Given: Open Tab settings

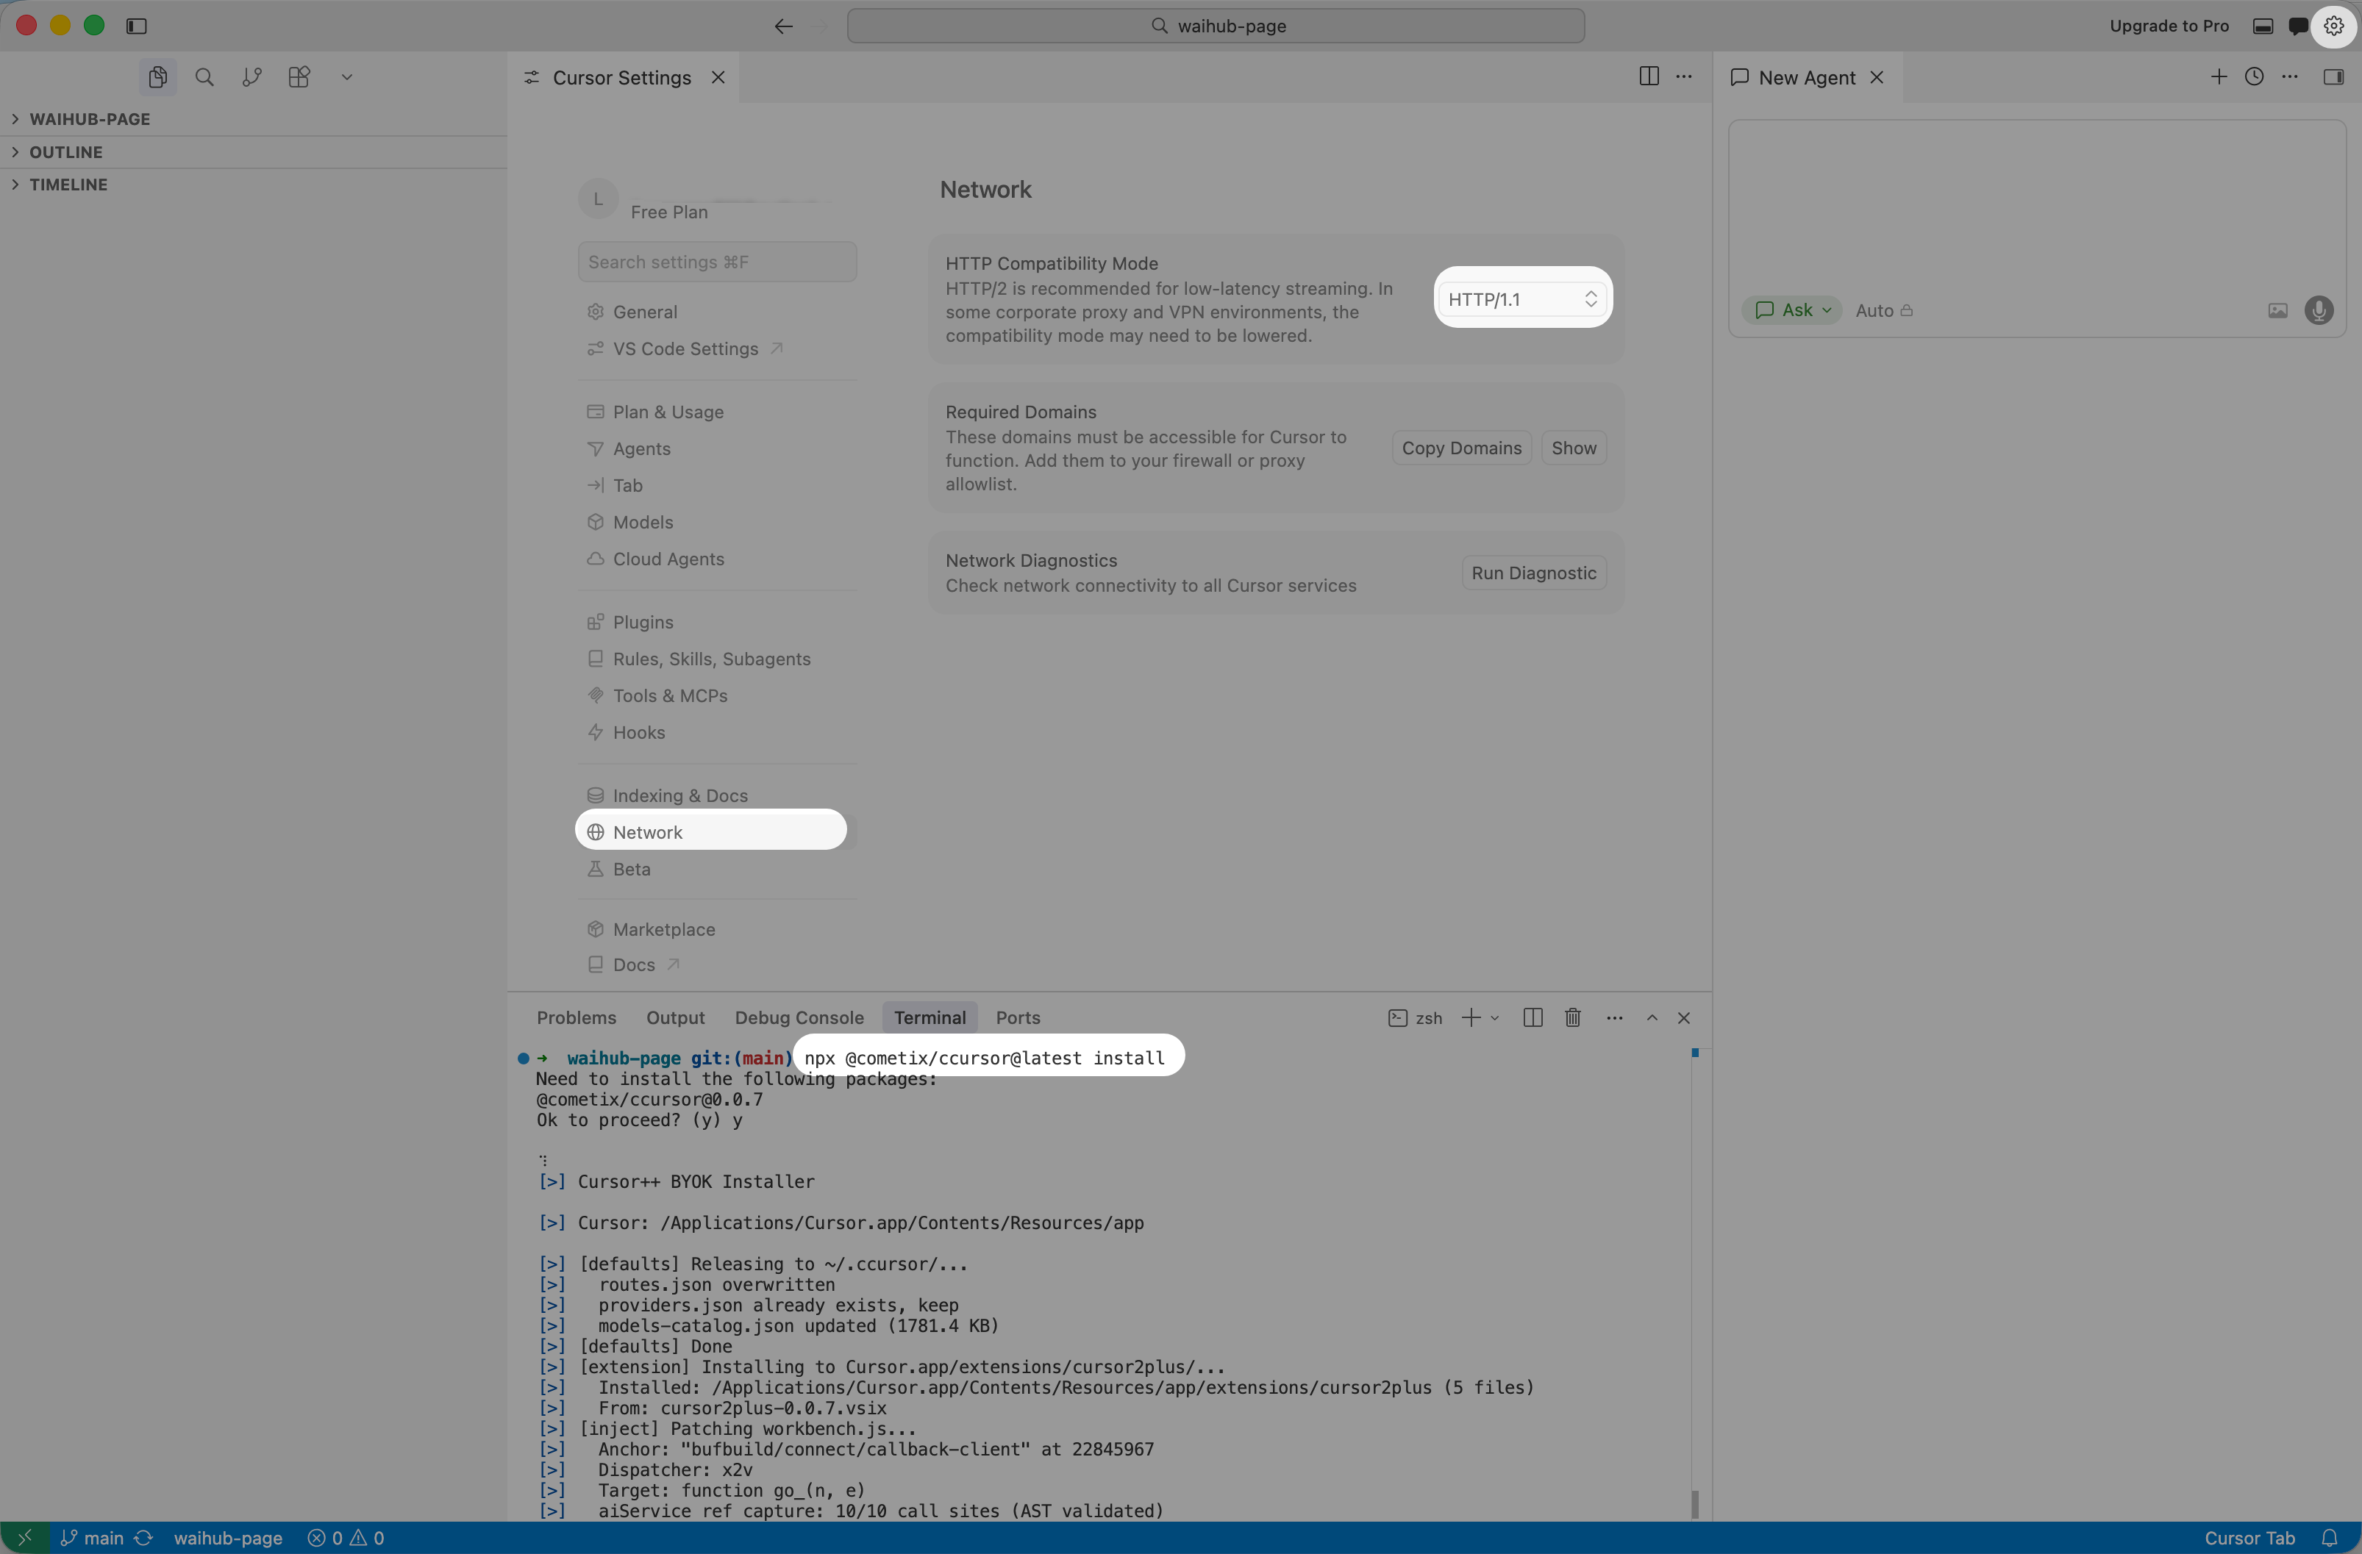Looking at the screenshot, I should [716, 485].
